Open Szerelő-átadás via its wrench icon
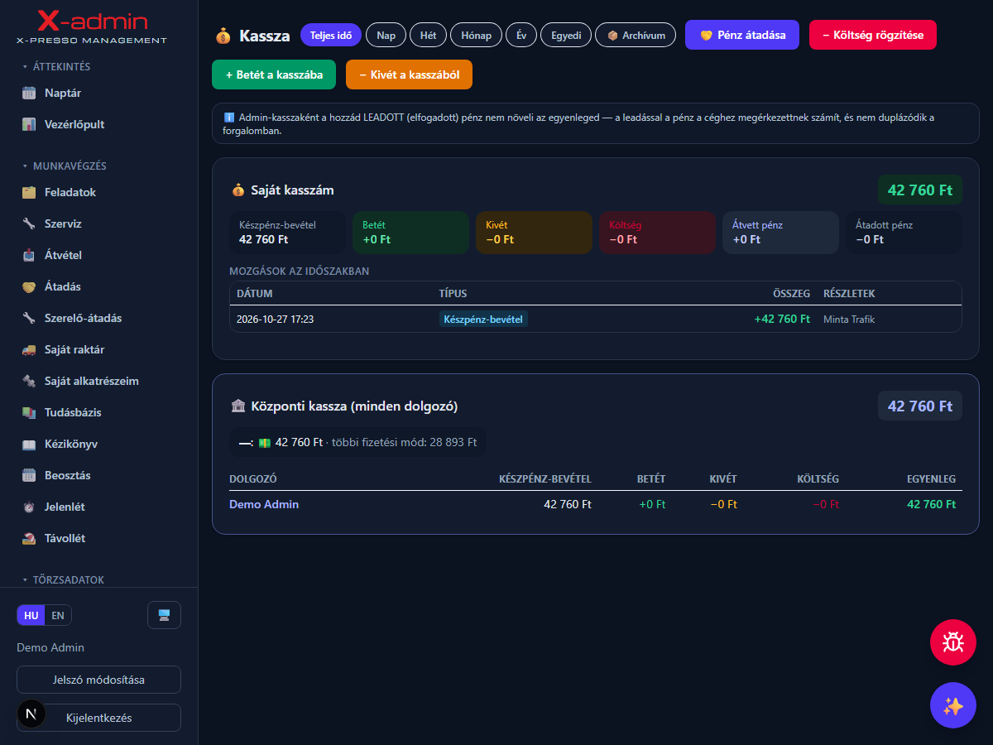This screenshot has height=745, width=993. tap(29, 319)
